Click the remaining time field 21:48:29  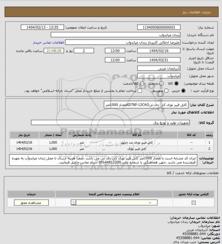click(54, 51)
